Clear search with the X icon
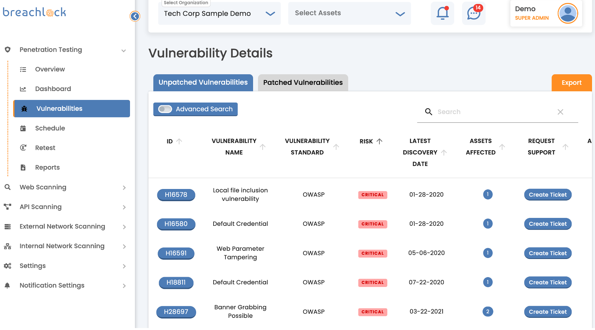Screen dimensions: 595x330 560,112
